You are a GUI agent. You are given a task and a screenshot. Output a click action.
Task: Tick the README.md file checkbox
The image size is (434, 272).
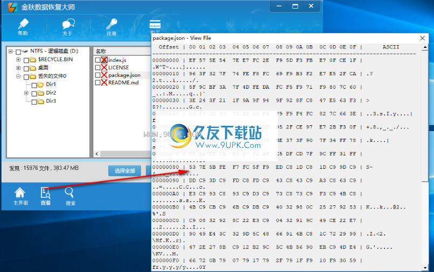click(97, 82)
